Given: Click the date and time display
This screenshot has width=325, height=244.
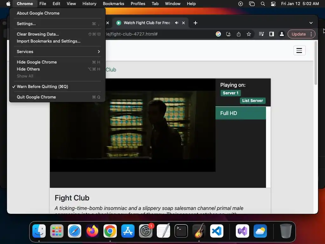Looking at the screenshot, I should 300,4.
